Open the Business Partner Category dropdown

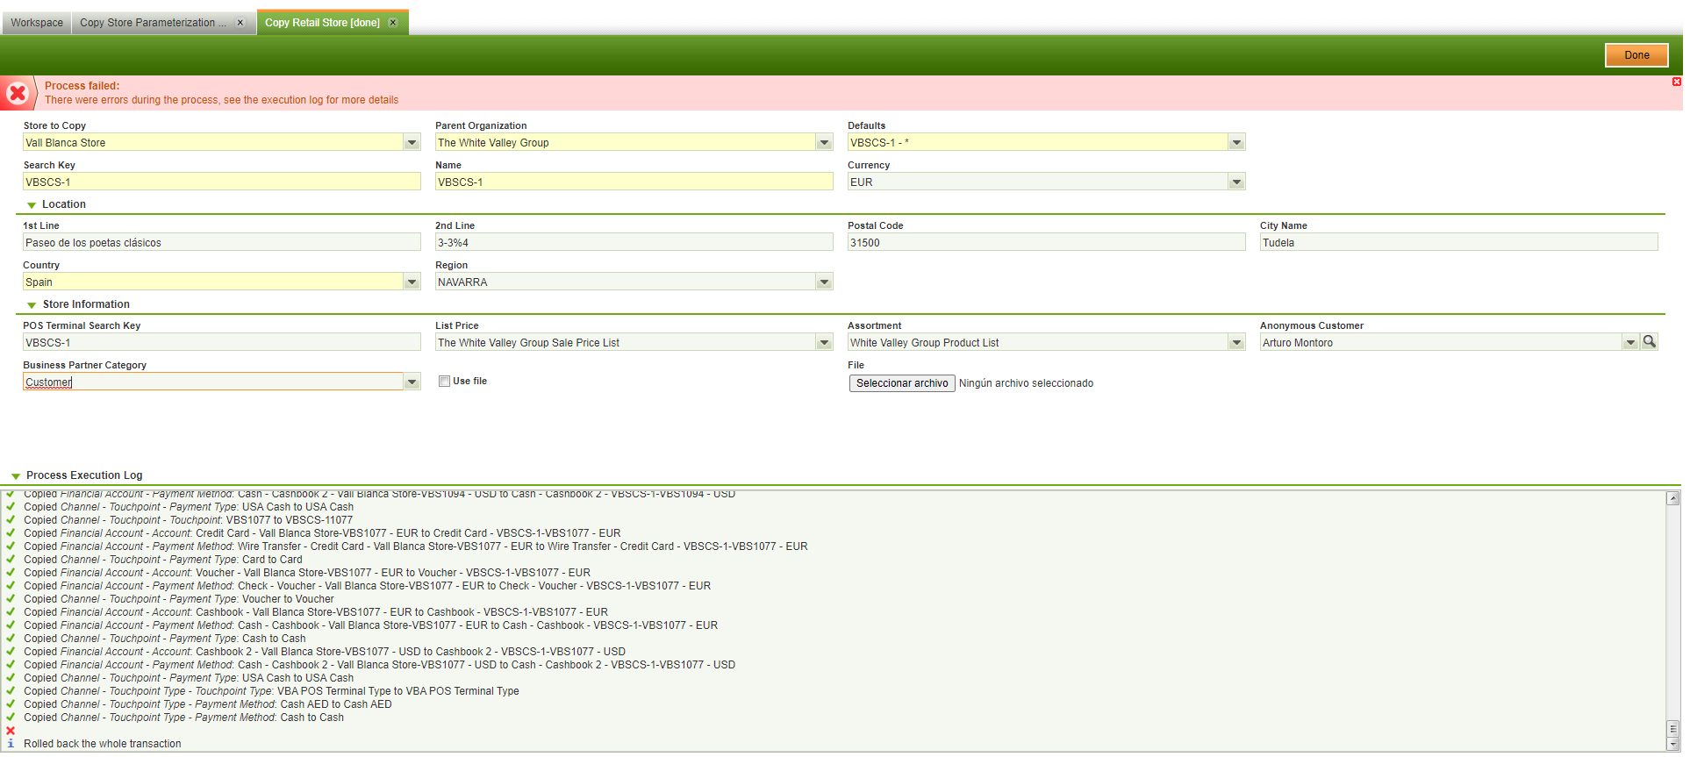pyautogui.click(x=412, y=382)
